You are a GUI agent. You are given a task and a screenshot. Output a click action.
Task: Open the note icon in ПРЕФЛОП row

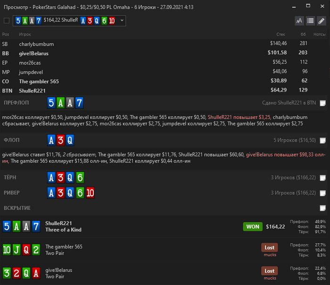tap(322, 103)
